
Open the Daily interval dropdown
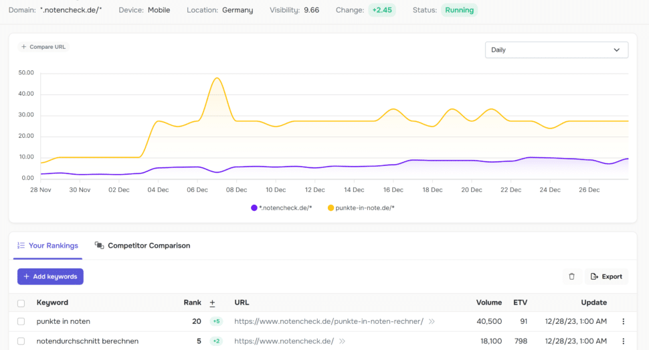click(557, 50)
